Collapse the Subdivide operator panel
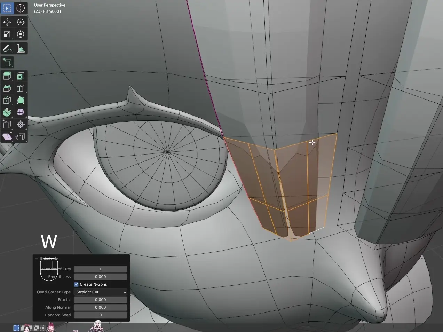This screenshot has width=443, height=332. [37, 259]
